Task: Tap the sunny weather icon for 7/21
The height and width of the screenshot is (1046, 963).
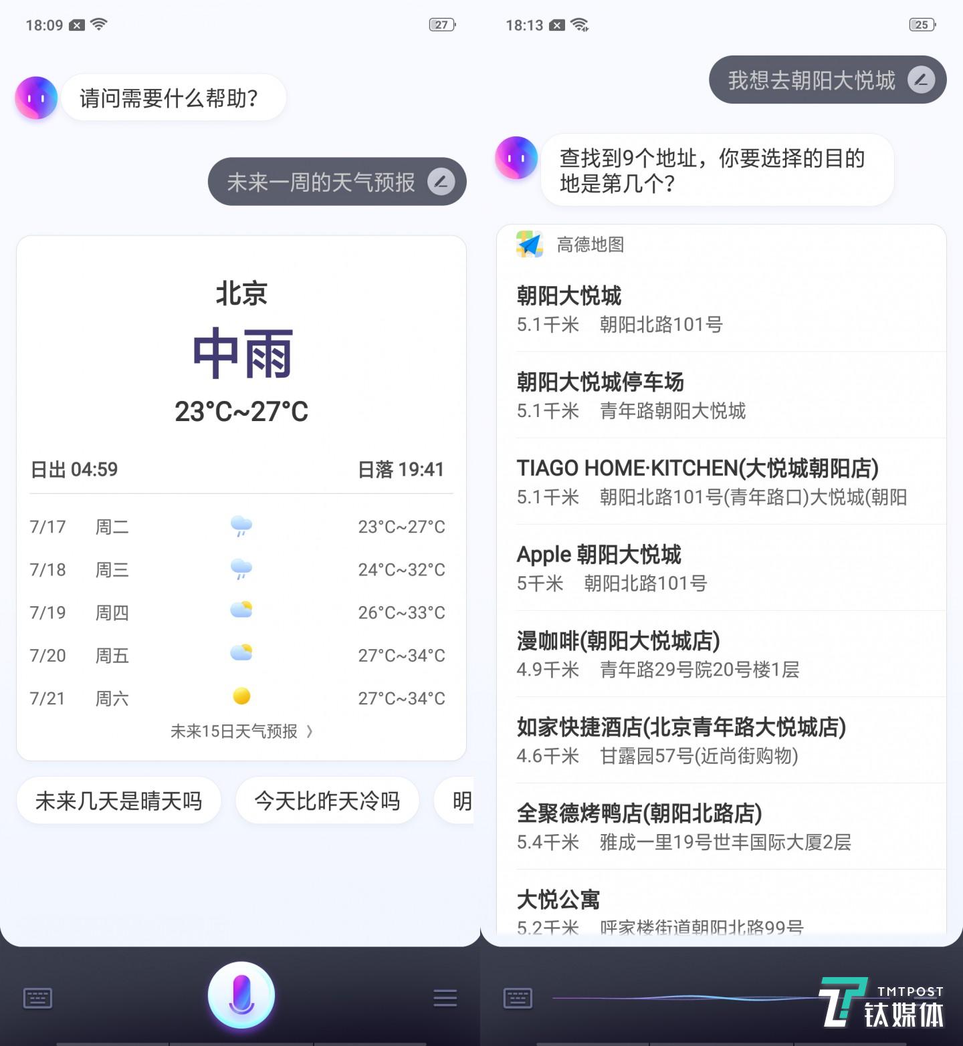Action: click(241, 697)
